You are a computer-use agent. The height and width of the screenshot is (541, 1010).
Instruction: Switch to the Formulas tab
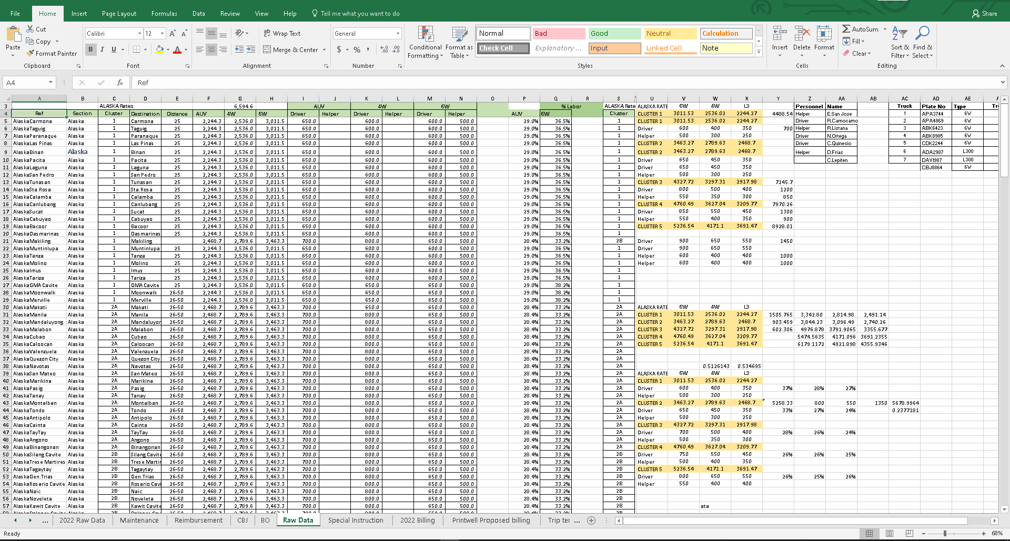click(x=164, y=14)
